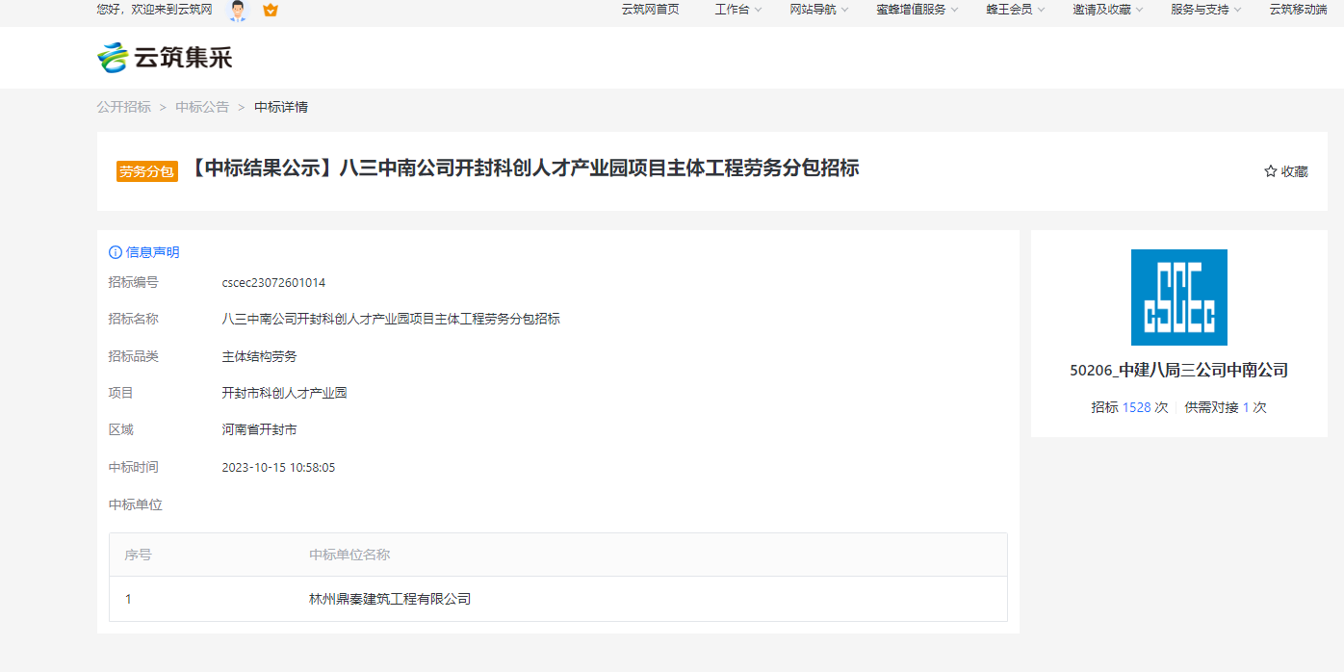Click the star favorite icon

[x=1270, y=171]
